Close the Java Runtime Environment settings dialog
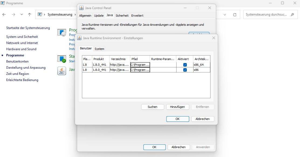300x157 pixels. coord(213,38)
